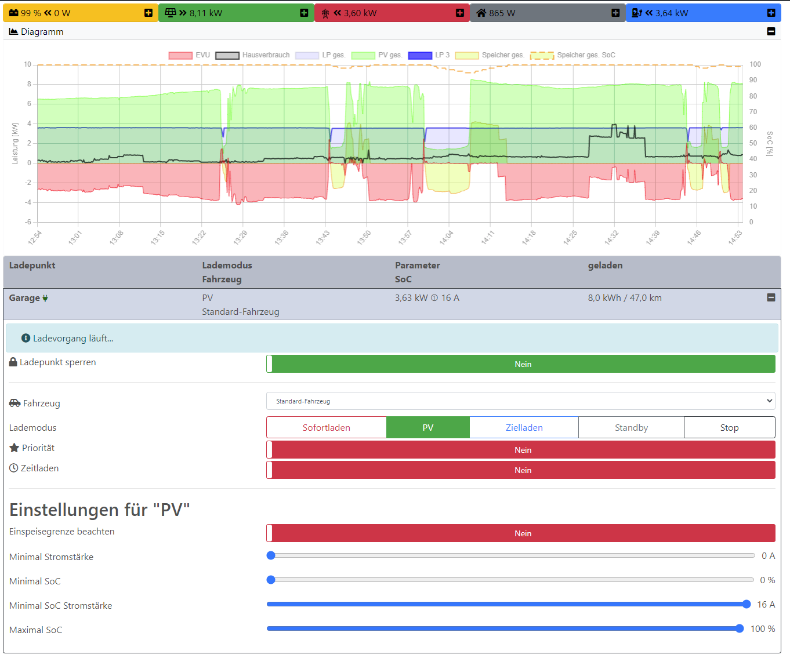
Task: Select Zielladen charge mode
Action: 524,428
